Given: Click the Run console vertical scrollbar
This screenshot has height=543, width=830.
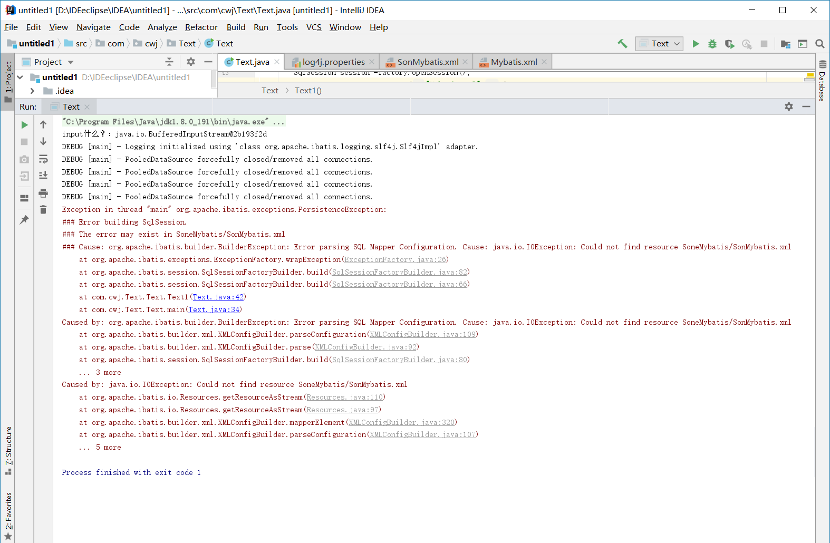Looking at the screenshot, I should tap(815, 452).
